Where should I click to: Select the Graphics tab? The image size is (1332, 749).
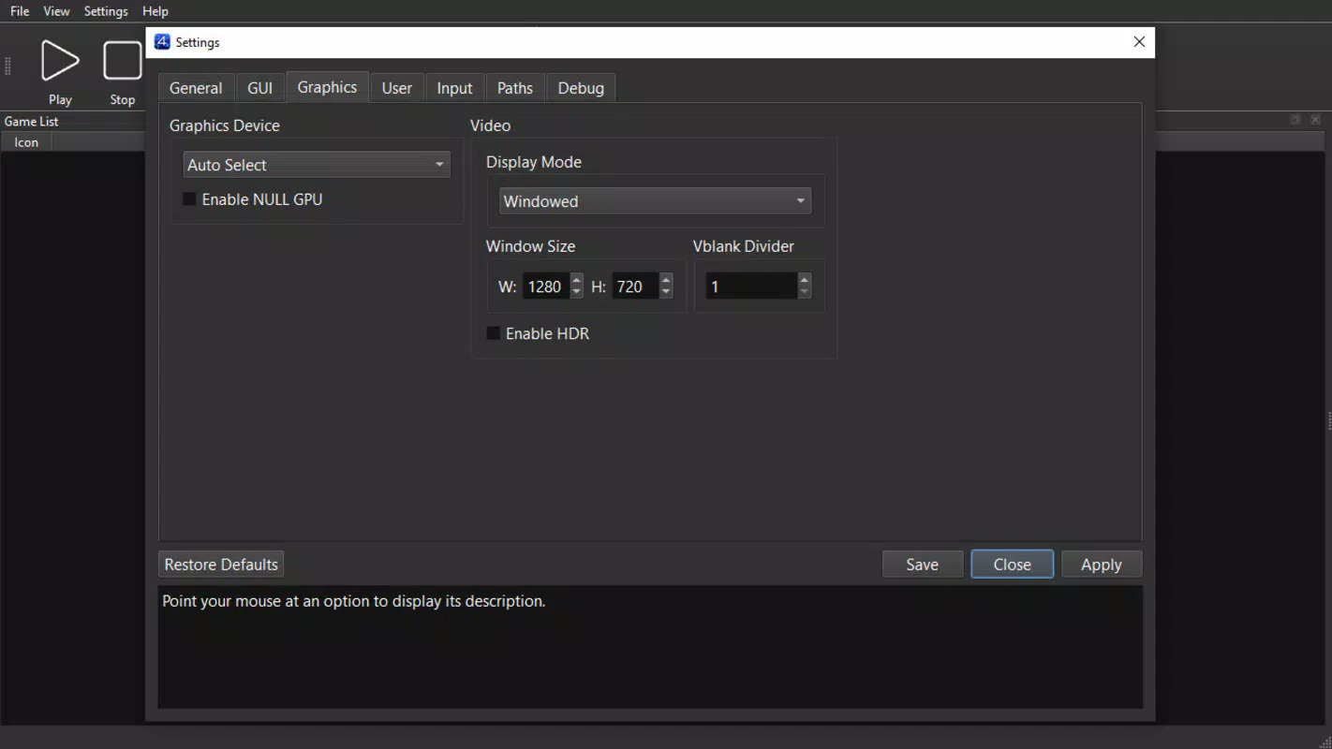(327, 87)
